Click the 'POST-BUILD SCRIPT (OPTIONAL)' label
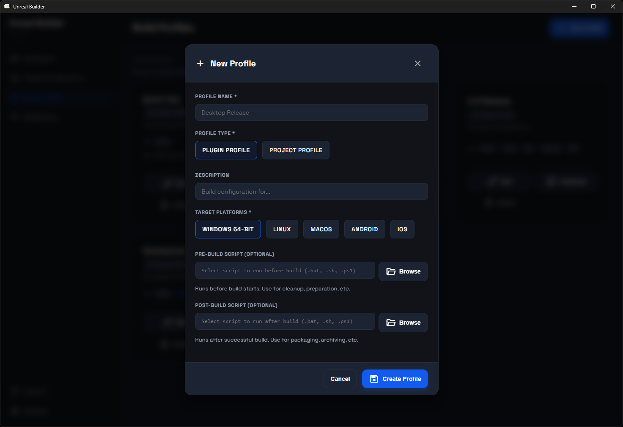623x427 pixels. [x=236, y=305]
